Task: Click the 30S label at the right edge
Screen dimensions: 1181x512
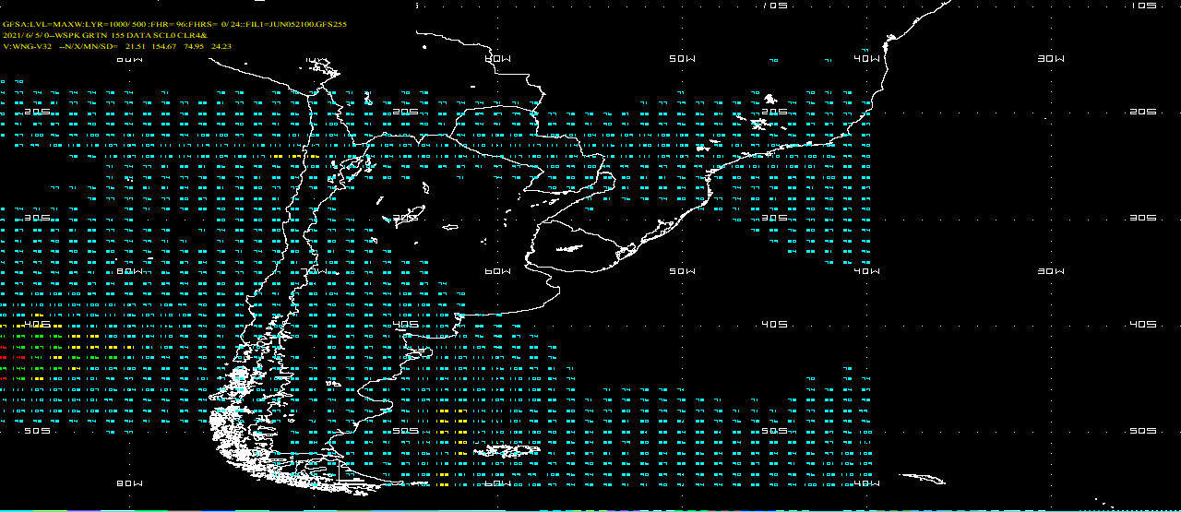Action: tap(1143, 218)
